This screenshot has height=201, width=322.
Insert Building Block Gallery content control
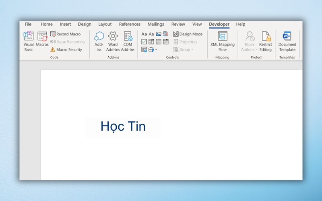(166, 34)
